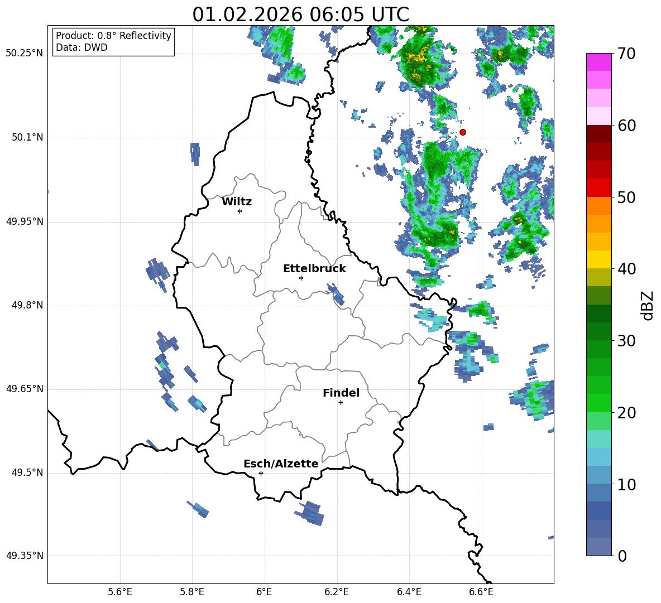661x603 pixels.
Task: Click the Ettelbruck city label
Action: [x=314, y=269]
